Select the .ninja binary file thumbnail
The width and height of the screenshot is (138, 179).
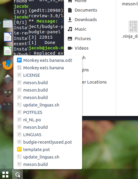click(x=133, y=26)
